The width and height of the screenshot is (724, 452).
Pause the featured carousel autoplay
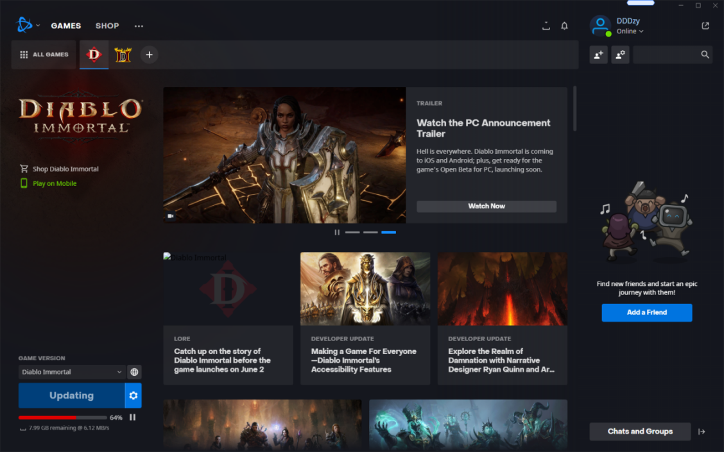[337, 232]
